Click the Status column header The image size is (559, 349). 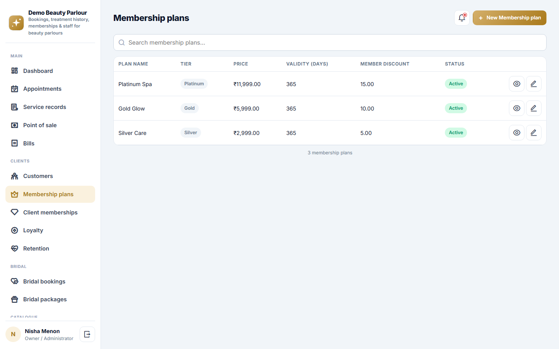(455, 64)
